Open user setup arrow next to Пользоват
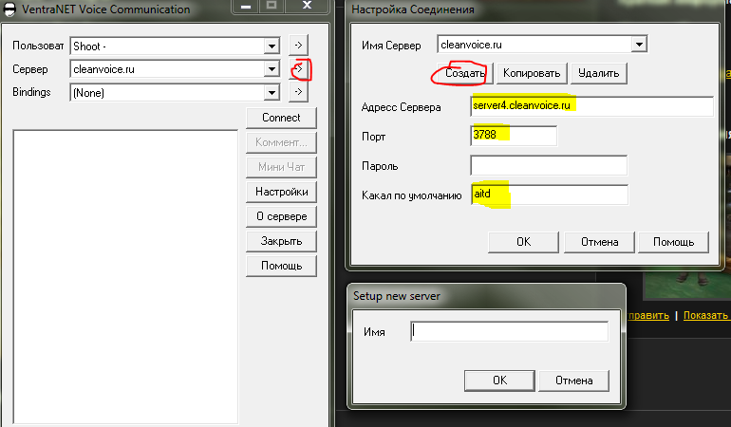The height and width of the screenshot is (427, 731). [298, 46]
